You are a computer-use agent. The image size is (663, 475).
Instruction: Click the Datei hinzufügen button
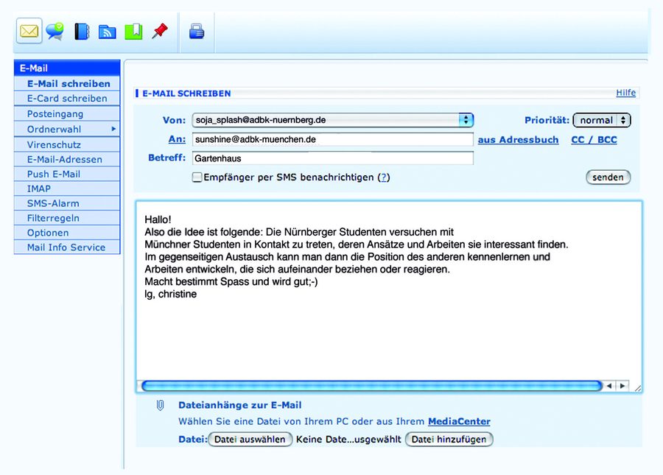pyautogui.click(x=449, y=439)
